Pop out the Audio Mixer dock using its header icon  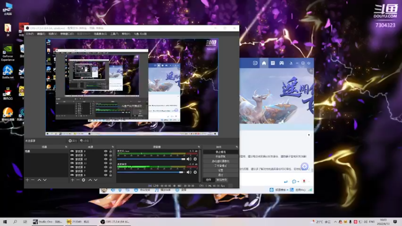(x=198, y=147)
